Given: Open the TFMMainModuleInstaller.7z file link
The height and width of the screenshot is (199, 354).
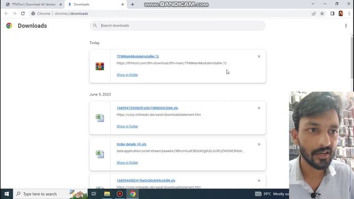Looking at the screenshot, I should (138, 56).
